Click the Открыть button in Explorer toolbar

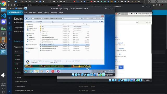click(39, 21)
